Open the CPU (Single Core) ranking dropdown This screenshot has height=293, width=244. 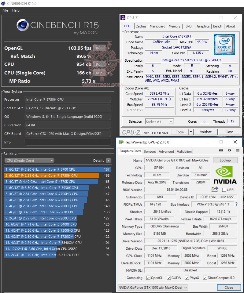(29, 161)
